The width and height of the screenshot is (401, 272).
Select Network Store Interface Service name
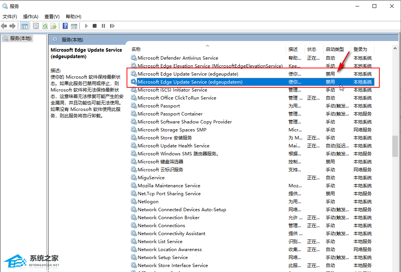point(173,266)
